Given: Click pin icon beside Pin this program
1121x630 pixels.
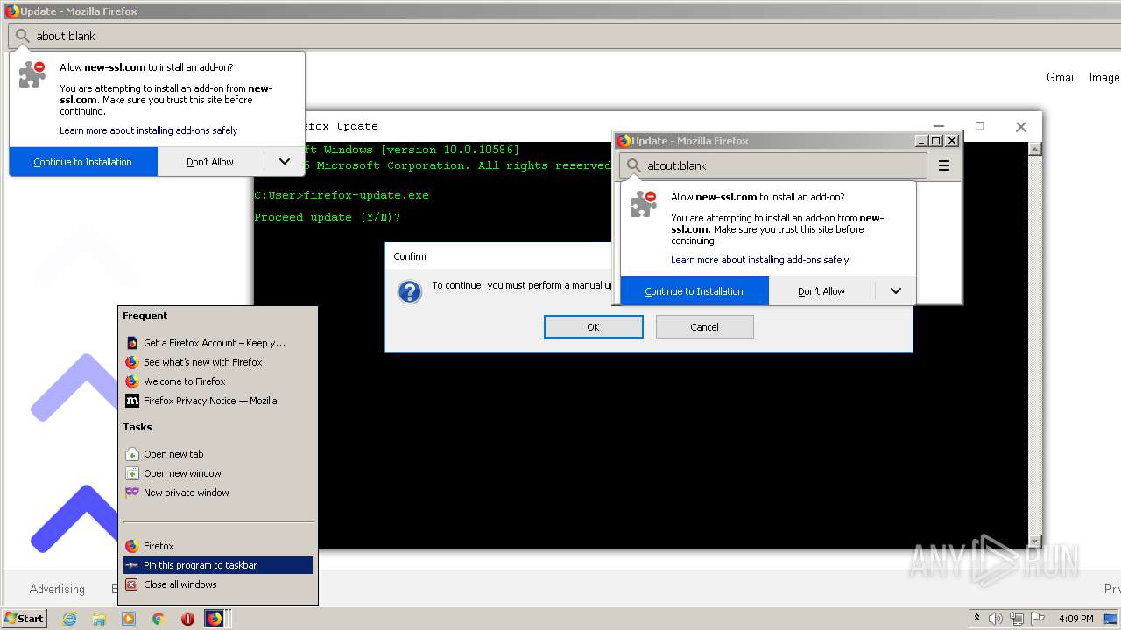Looking at the screenshot, I should pos(132,565).
